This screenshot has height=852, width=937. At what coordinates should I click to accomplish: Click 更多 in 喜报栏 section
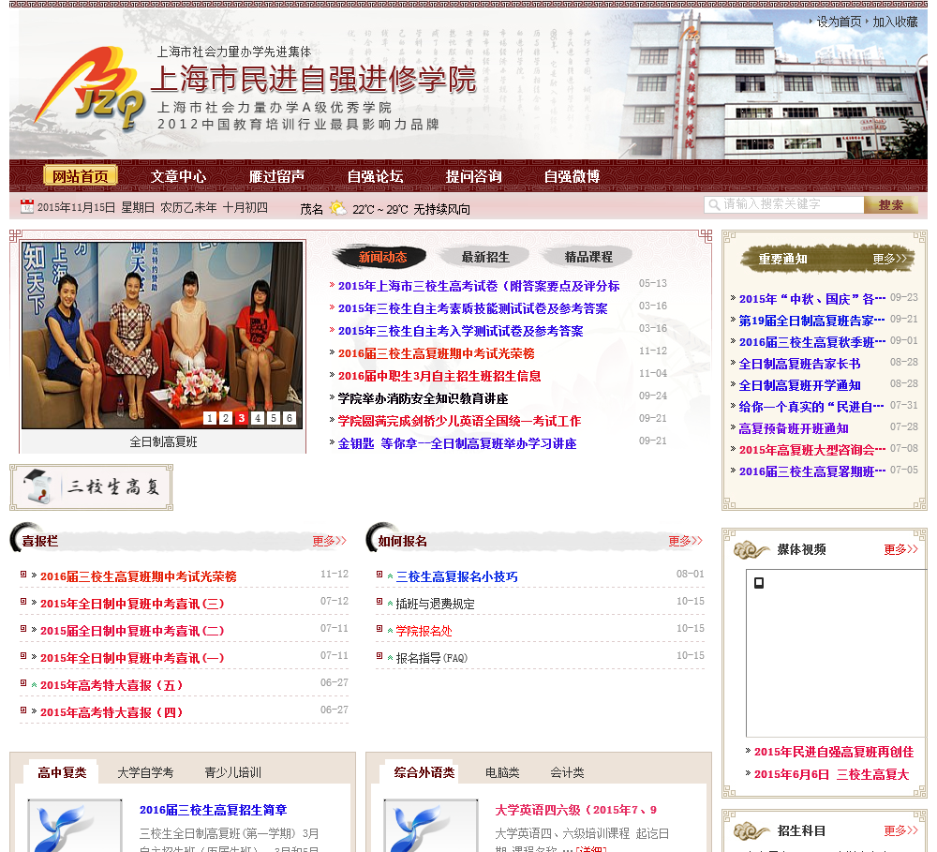[x=330, y=541]
